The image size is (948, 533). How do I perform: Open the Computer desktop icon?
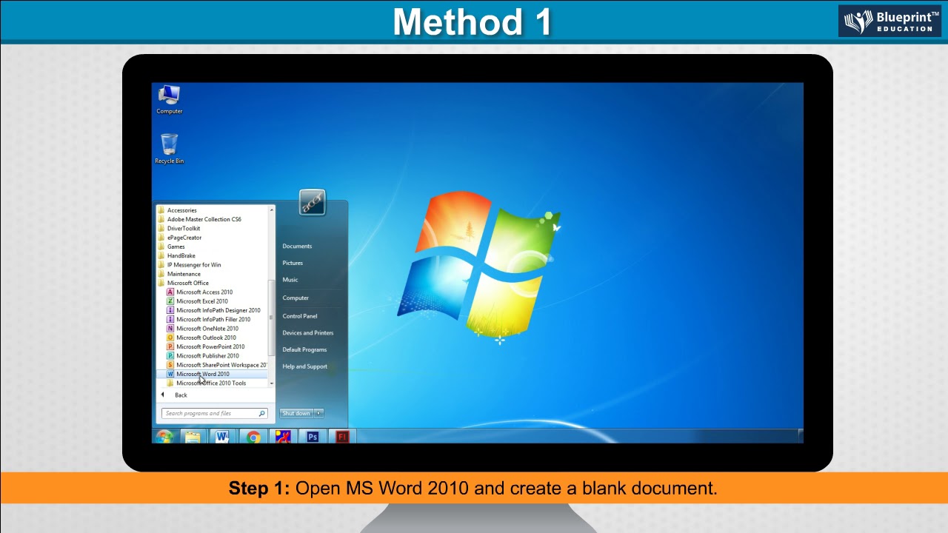click(x=169, y=99)
